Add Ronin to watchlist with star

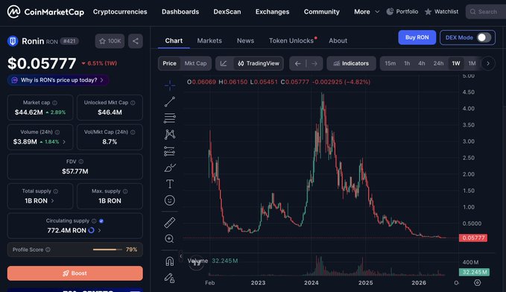pyautogui.click(x=110, y=41)
